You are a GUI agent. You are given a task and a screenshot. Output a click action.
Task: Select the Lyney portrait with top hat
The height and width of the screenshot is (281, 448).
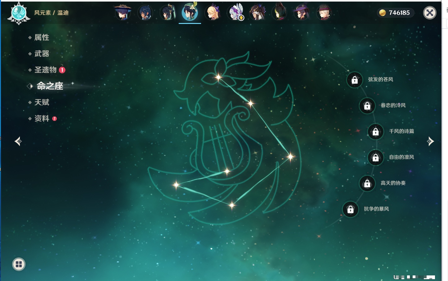pos(324,13)
